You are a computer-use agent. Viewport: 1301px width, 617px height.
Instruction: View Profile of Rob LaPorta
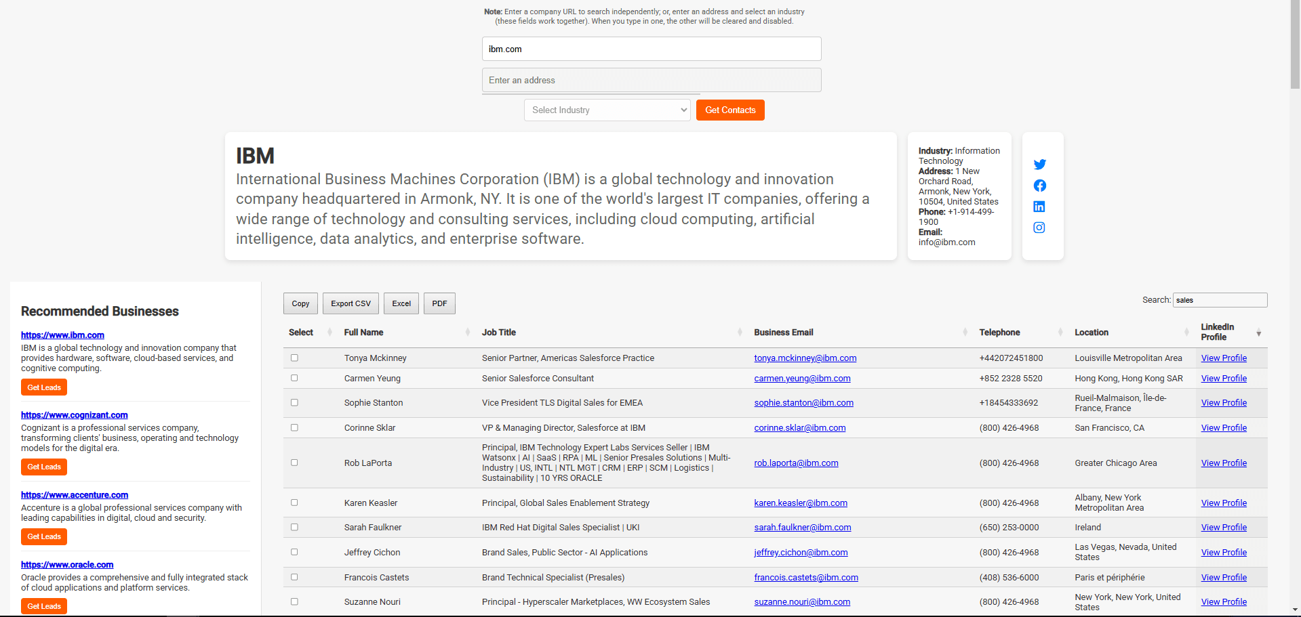(x=1224, y=463)
